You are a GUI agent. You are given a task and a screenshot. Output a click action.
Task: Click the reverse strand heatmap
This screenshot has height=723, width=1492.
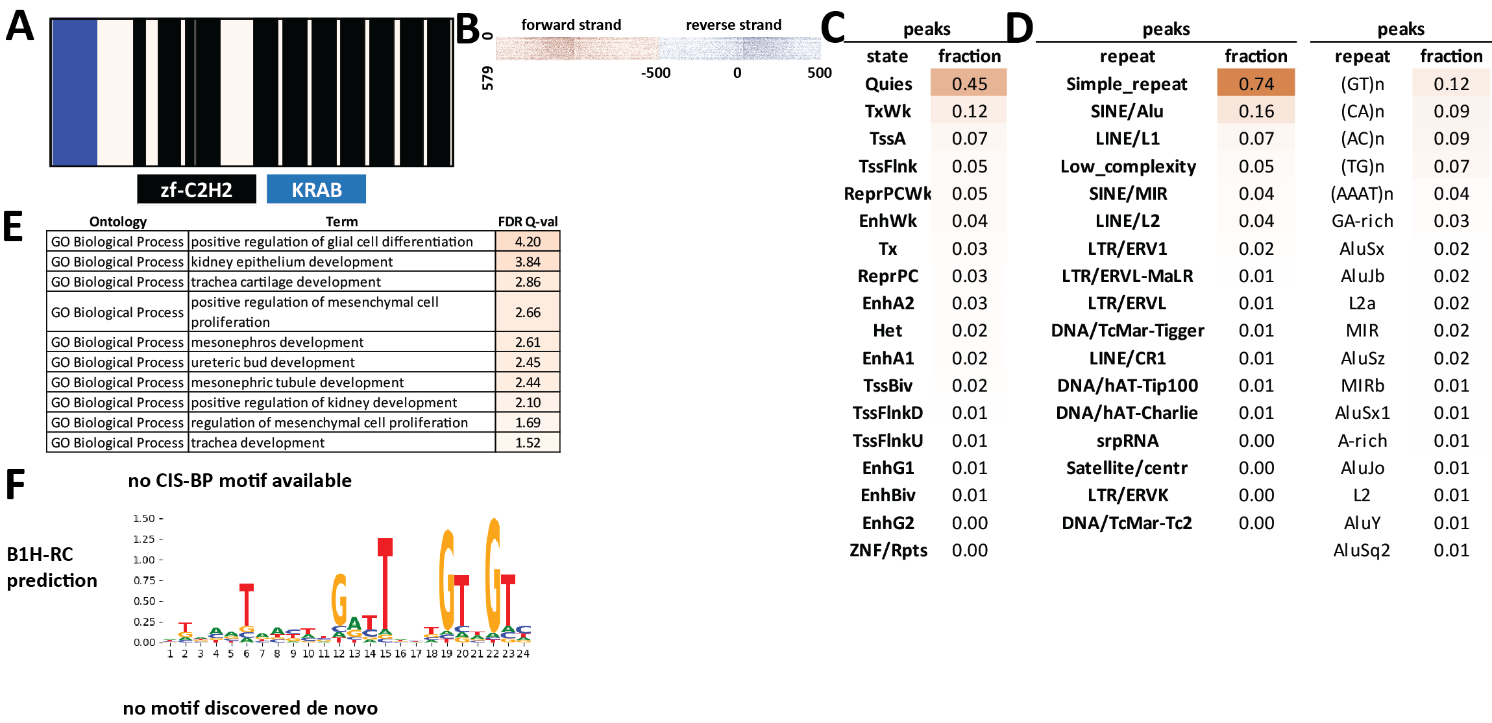(x=740, y=49)
